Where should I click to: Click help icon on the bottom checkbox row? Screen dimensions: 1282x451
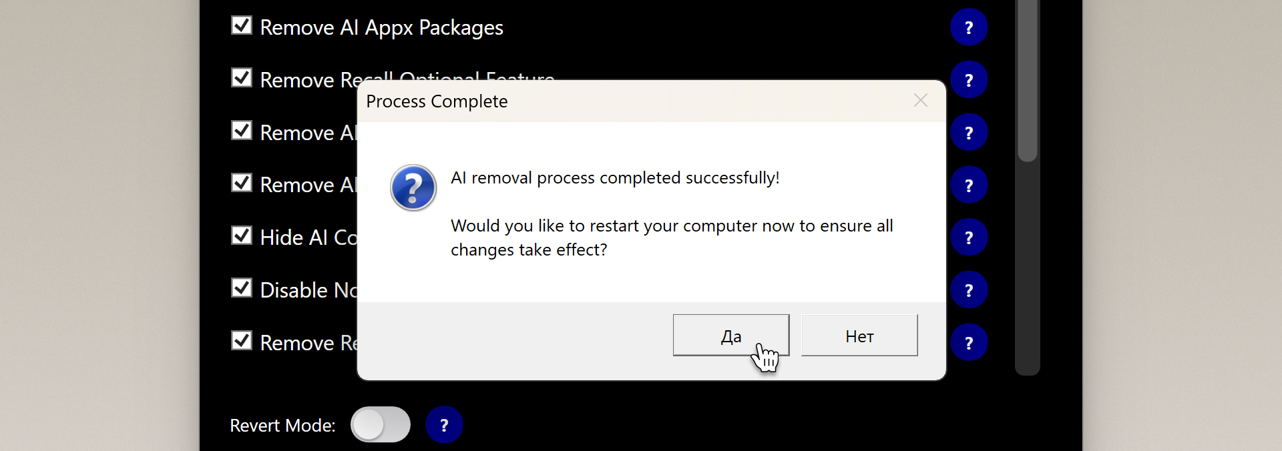(x=969, y=342)
